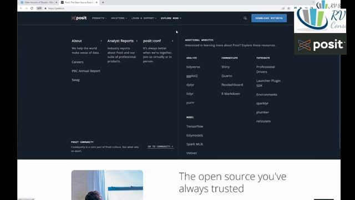
Task: Click the browser back arrow
Action: [x=21, y=8]
